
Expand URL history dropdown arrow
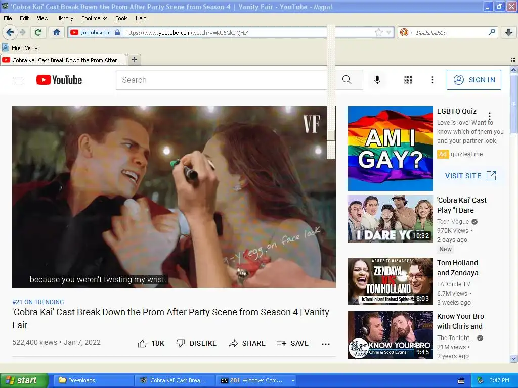coord(389,32)
